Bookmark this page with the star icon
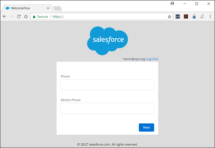 coord(170,17)
